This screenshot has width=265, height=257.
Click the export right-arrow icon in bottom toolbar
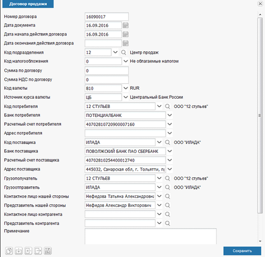click(38, 251)
